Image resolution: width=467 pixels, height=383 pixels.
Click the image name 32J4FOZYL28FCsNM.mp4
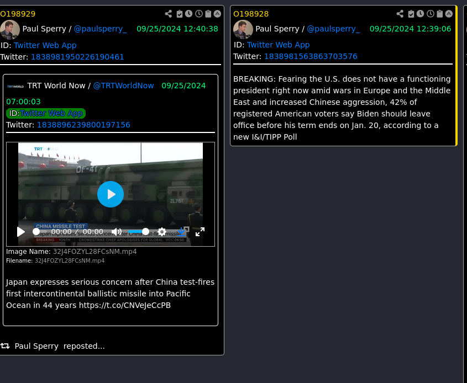click(95, 252)
